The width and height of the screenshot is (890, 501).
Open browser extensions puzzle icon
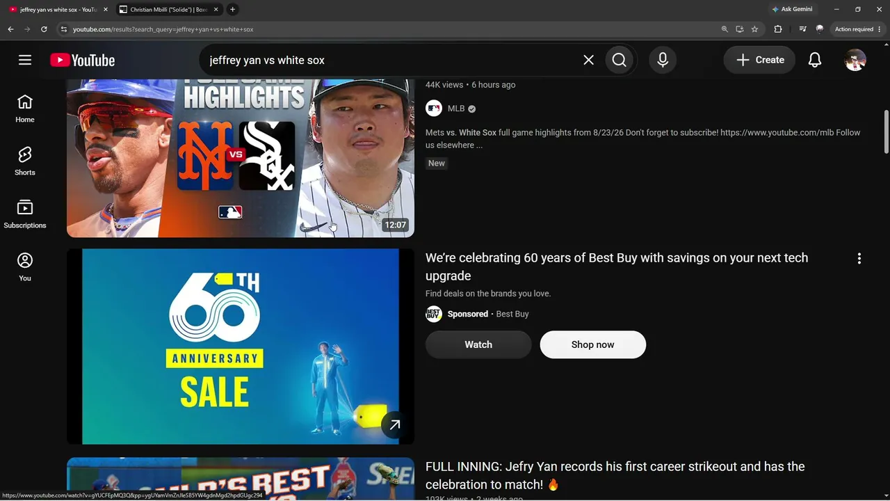[x=778, y=29]
